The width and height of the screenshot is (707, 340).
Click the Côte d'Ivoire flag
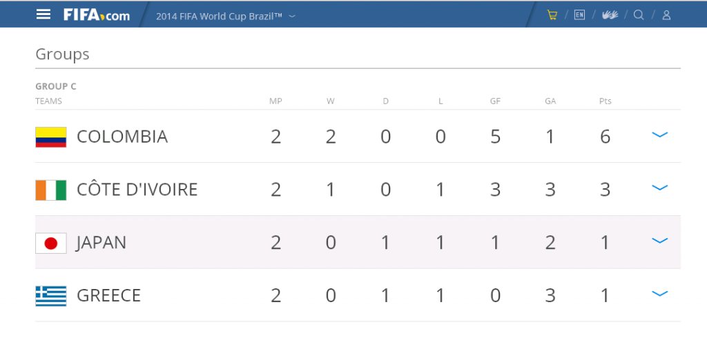[x=51, y=190]
